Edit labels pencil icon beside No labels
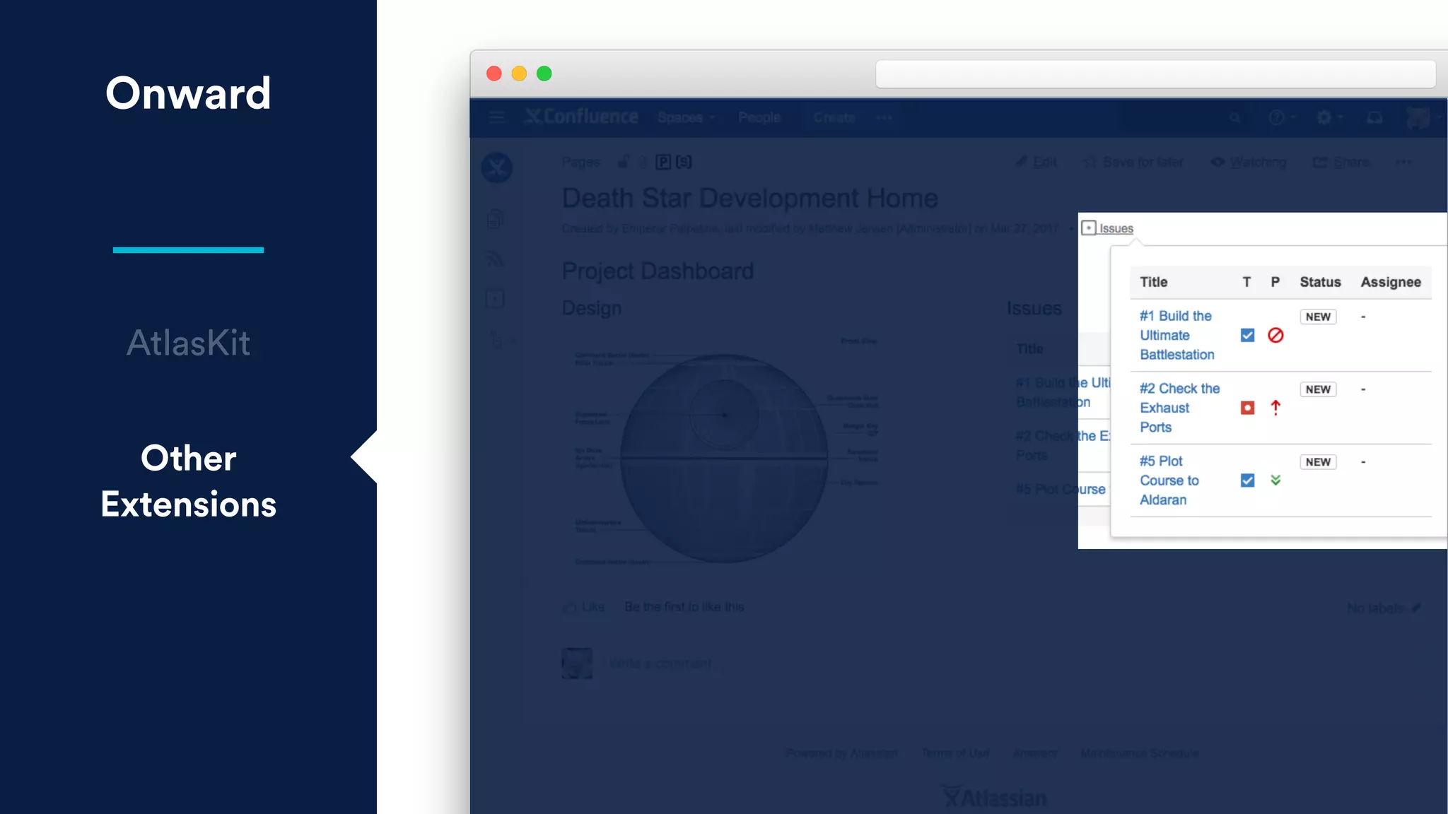Viewport: 1448px width, 814px height. 1415,608
